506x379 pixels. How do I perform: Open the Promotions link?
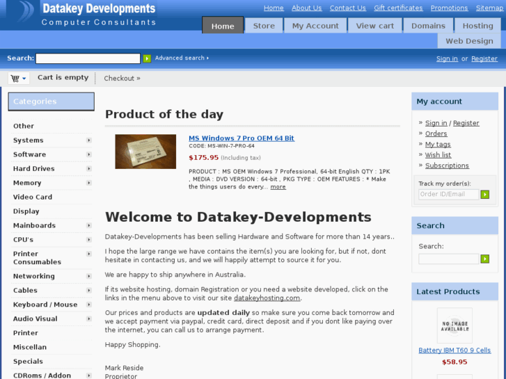pyautogui.click(x=449, y=8)
